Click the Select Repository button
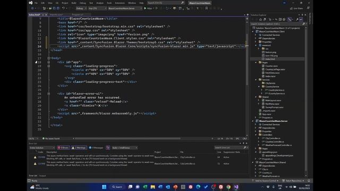340x191 pixels. (x=293, y=180)
